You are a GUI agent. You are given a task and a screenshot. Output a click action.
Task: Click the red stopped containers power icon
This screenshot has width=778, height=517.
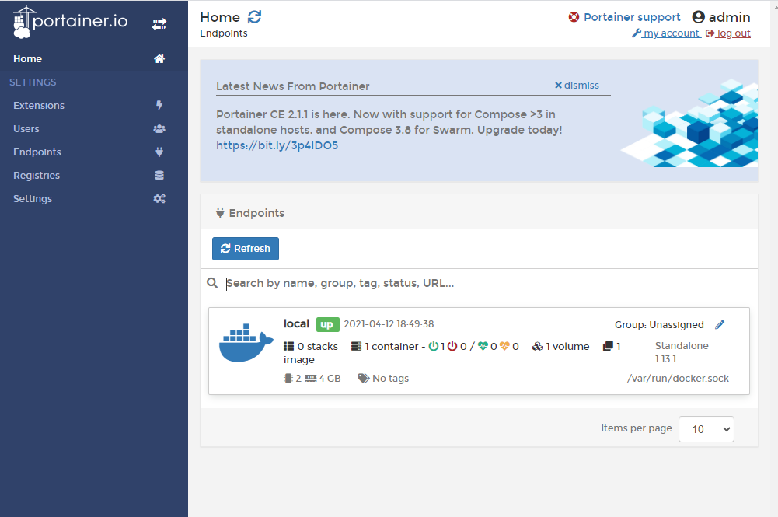tap(452, 346)
